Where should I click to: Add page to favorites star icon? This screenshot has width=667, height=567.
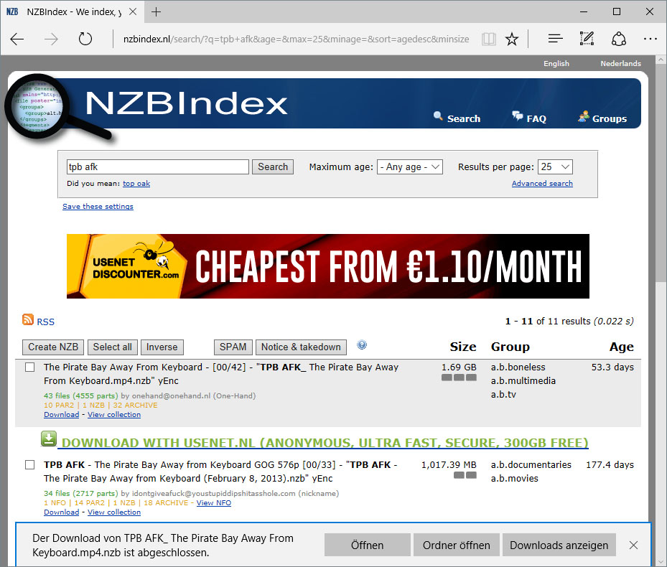point(512,39)
